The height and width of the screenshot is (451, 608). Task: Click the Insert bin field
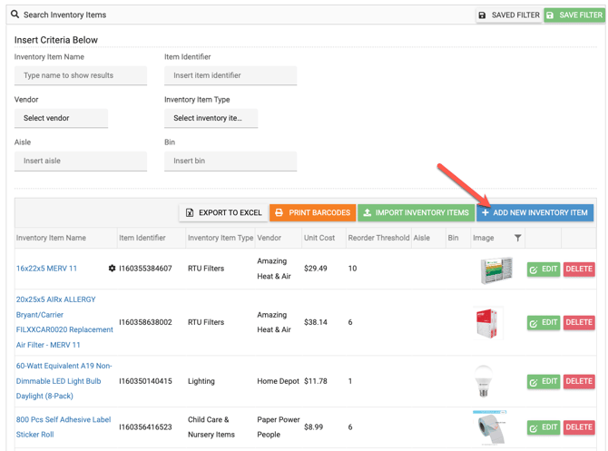tap(230, 161)
